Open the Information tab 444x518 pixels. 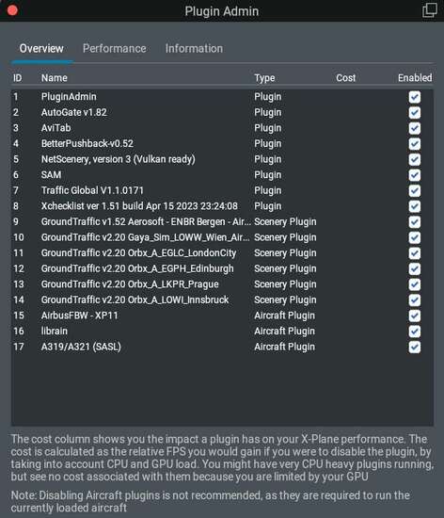[x=194, y=49]
